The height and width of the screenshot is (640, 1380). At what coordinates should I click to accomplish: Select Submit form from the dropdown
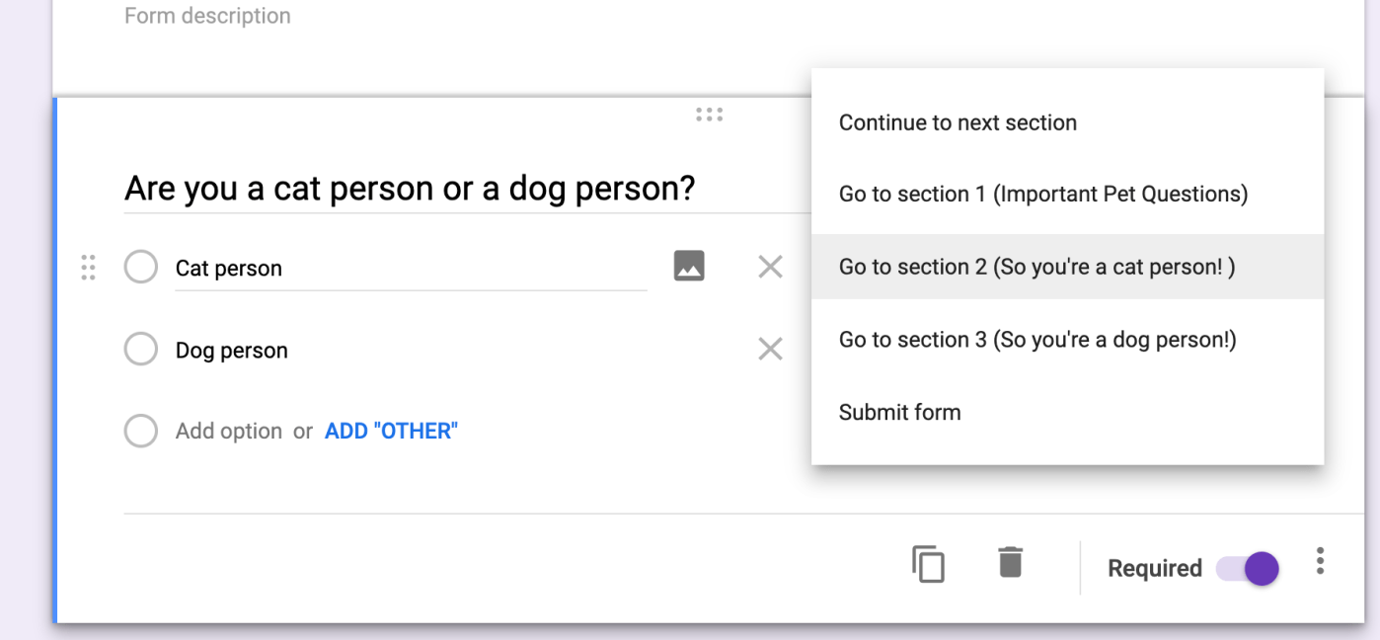[x=899, y=412]
